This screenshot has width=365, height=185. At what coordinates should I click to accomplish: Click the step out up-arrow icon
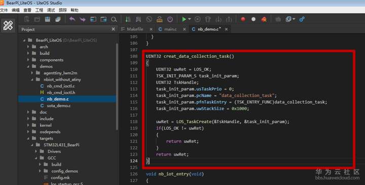(229, 19)
